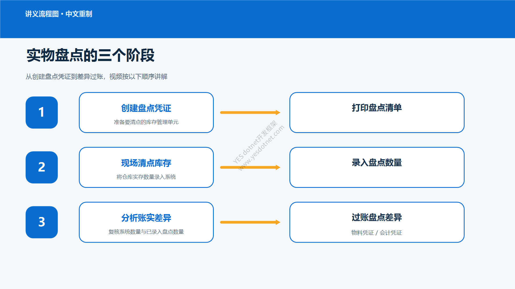Select the title 实物盘点的三个阶段

click(x=90, y=55)
